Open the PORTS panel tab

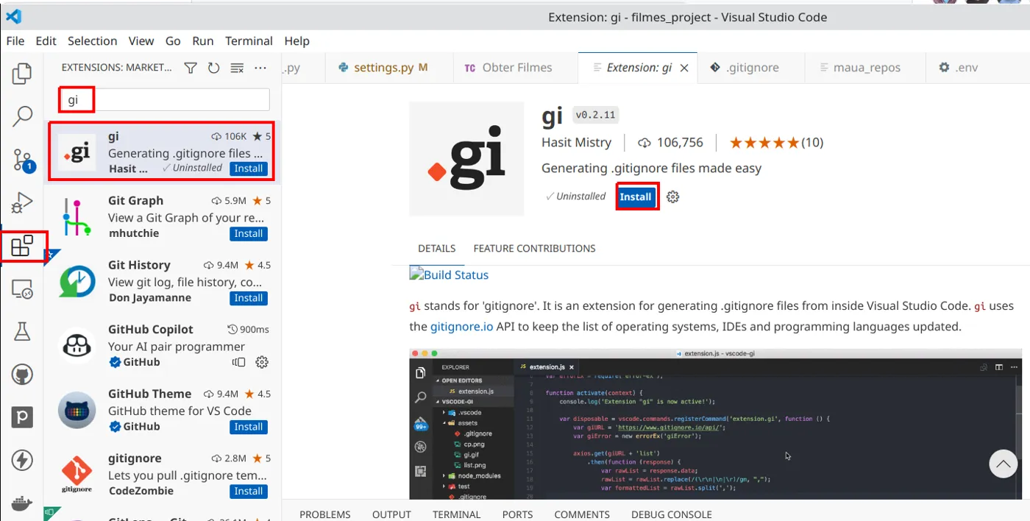point(517,514)
